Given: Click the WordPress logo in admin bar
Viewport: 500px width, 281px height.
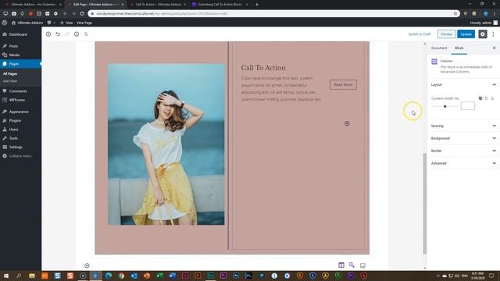Looking at the screenshot, I should point(5,23).
